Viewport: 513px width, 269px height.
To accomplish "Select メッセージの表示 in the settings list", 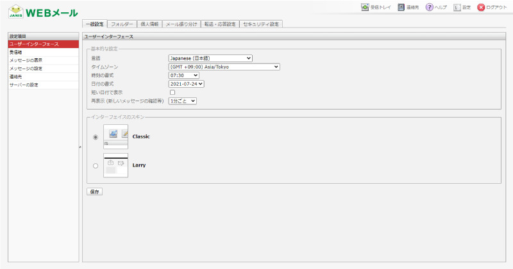I will pos(26,60).
